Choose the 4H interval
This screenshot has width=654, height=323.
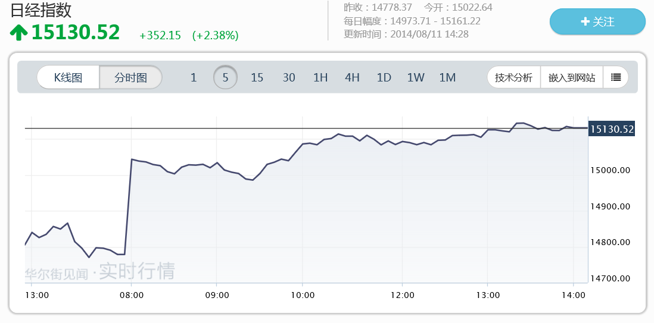[352, 77]
